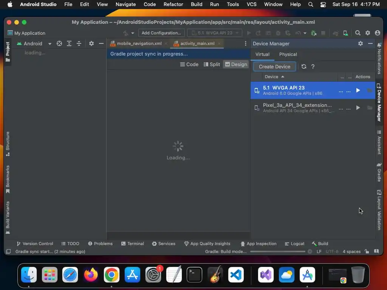Cancel the Gradle build progress task
Viewport: 387px width, 290px height.
click(x=310, y=251)
